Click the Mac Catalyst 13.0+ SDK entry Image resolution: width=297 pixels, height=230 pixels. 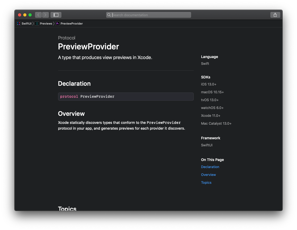pyautogui.click(x=216, y=123)
